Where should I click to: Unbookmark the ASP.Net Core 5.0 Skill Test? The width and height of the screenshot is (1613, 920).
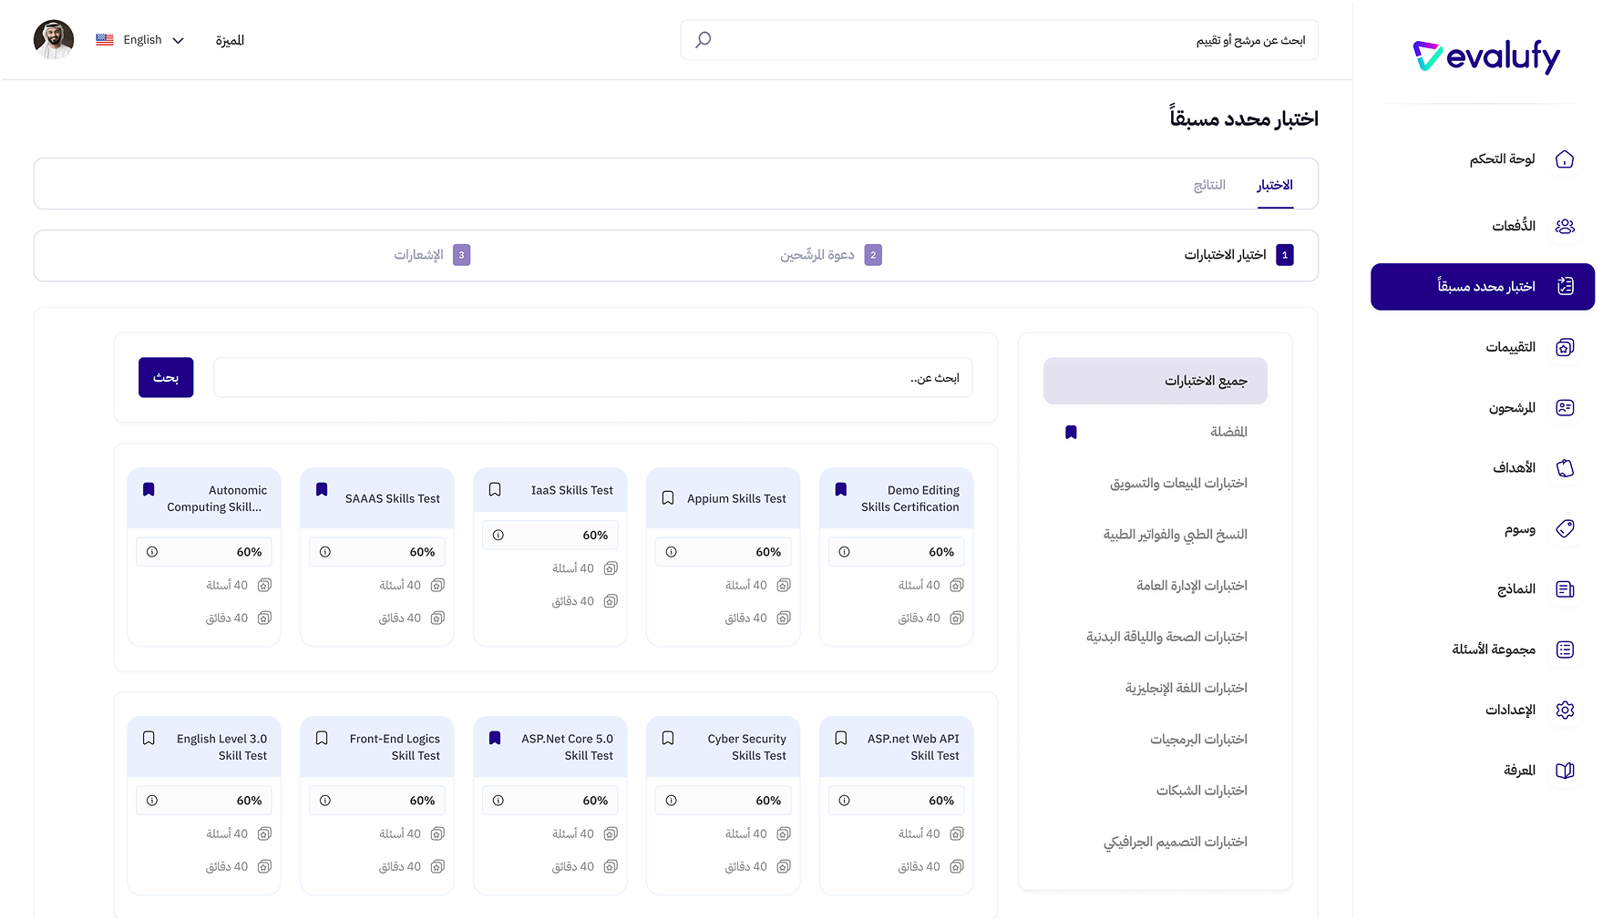[x=494, y=738]
